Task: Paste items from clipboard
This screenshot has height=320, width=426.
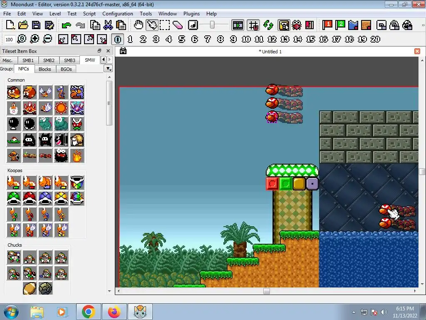Action: [121, 25]
